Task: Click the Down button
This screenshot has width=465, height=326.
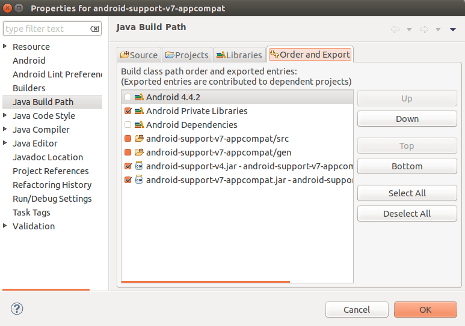Action: tap(407, 119)
